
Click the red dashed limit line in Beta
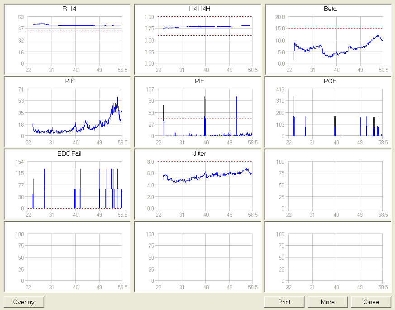(335, 29)
